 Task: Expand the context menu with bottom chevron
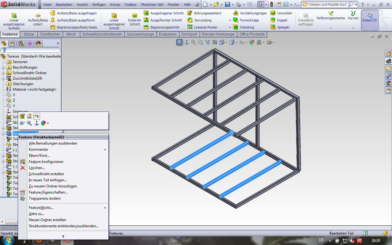click(63, 236)
